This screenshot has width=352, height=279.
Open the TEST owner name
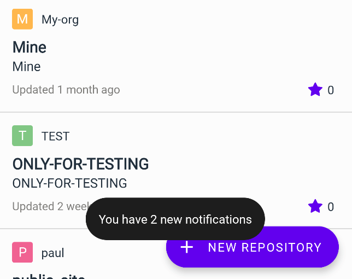[55, 136]
